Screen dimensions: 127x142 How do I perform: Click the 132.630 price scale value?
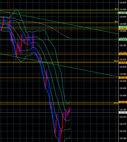pos(123,67)
